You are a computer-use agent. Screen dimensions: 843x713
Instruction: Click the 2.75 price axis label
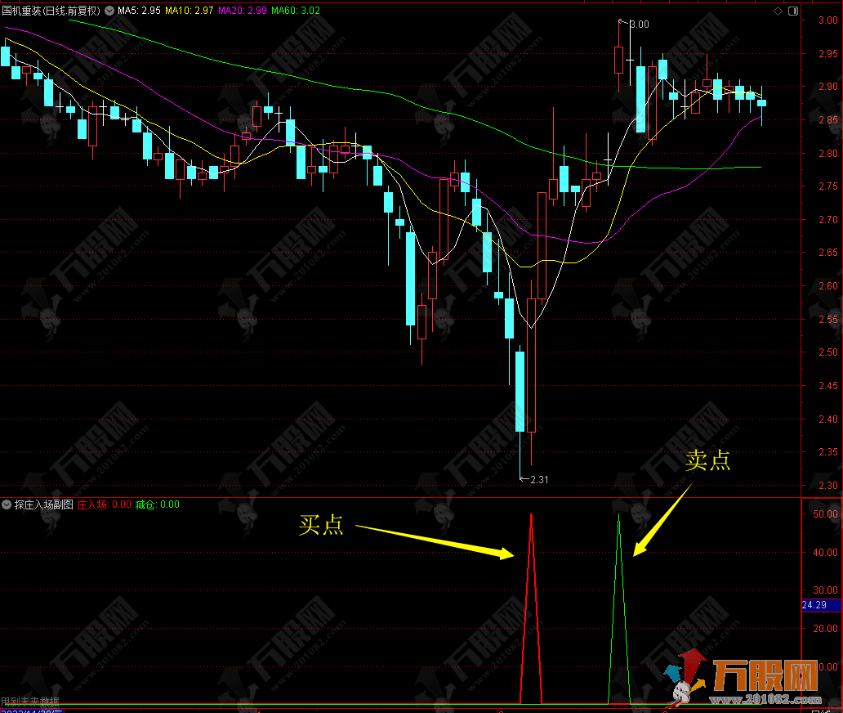coord(828,186)
